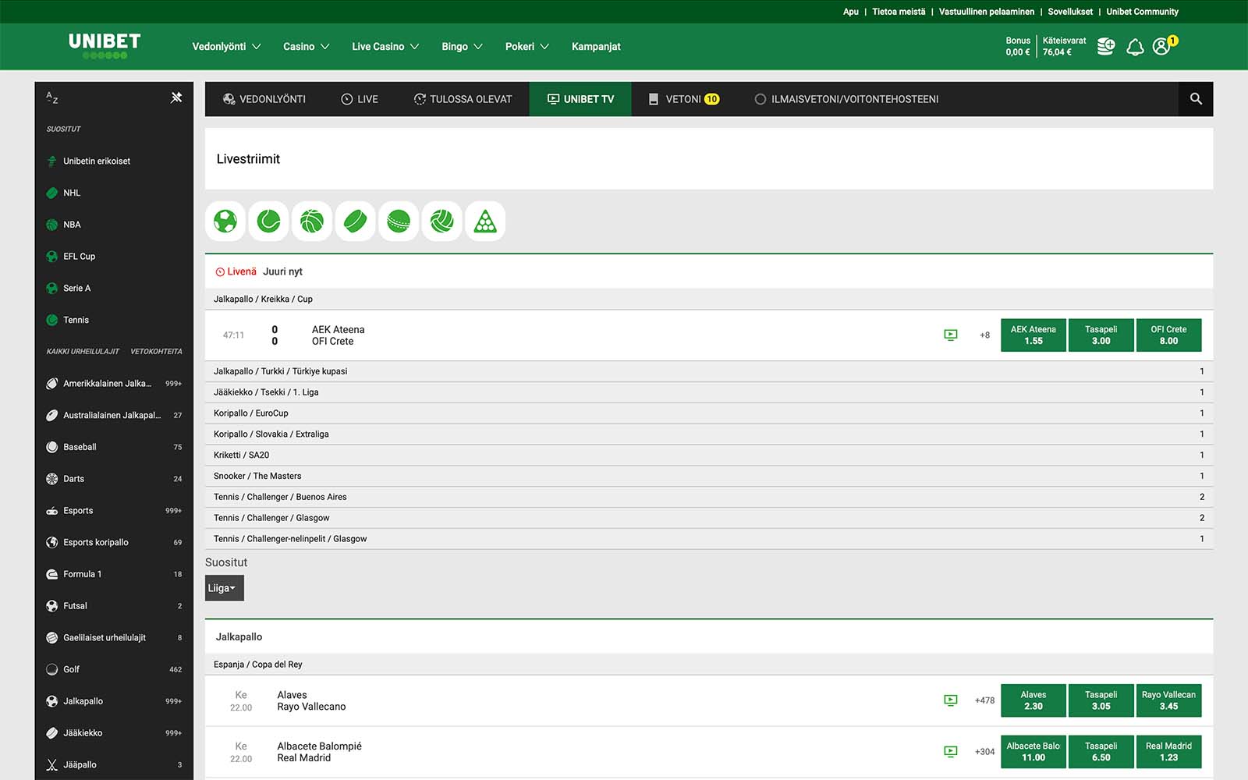Expand the Snooker / The Masters row
The image size is (1248, 780).
708,476
